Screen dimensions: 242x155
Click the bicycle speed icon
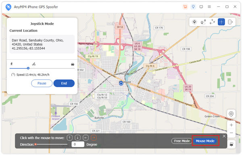[x=34, y=64]
